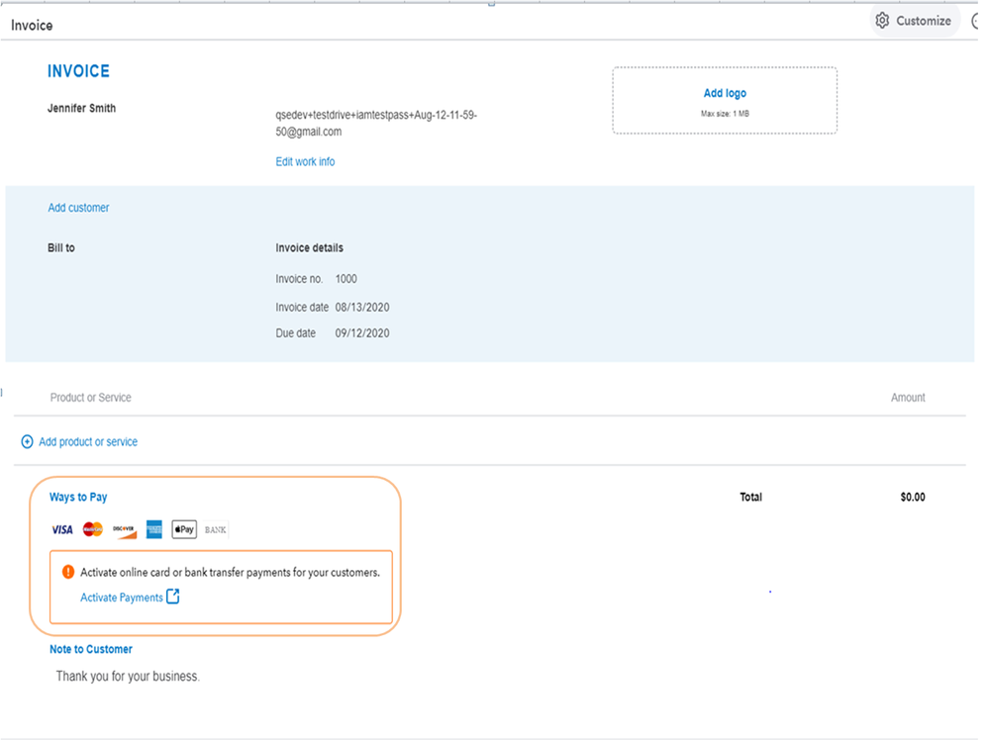Click the Add customer link
989x741 pixels.
point(78,208)
